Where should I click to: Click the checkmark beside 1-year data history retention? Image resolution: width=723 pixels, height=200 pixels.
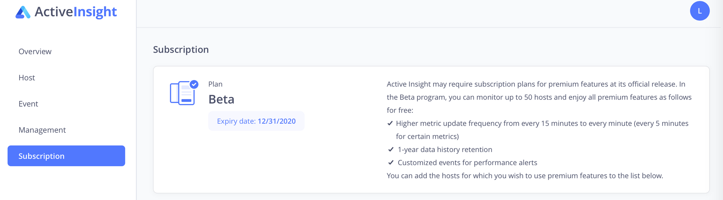[x=391, y=150]
